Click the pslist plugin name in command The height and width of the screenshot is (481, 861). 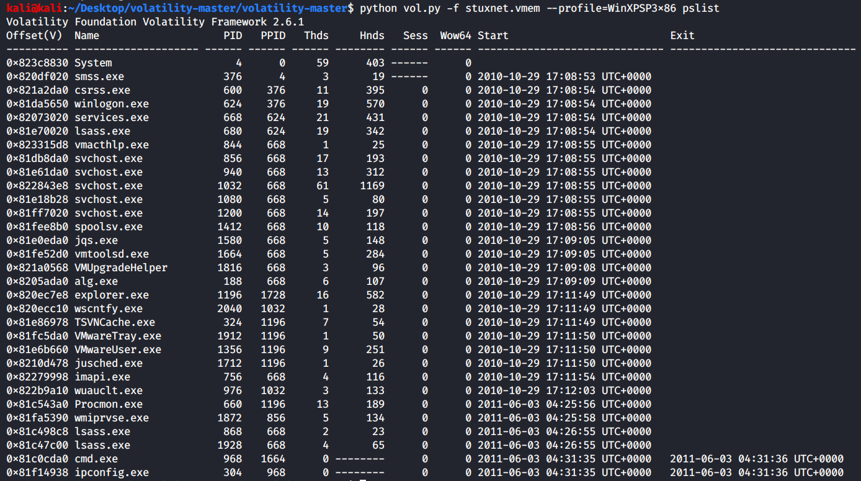click(701, 8)
